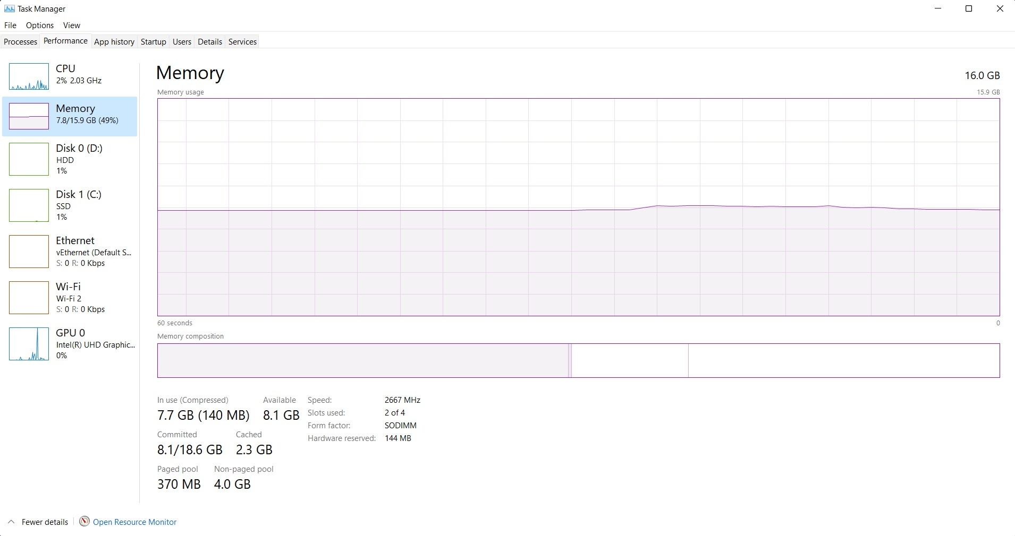Open the Services tab
Screen dimensions: 1015x536
[242, 41]
